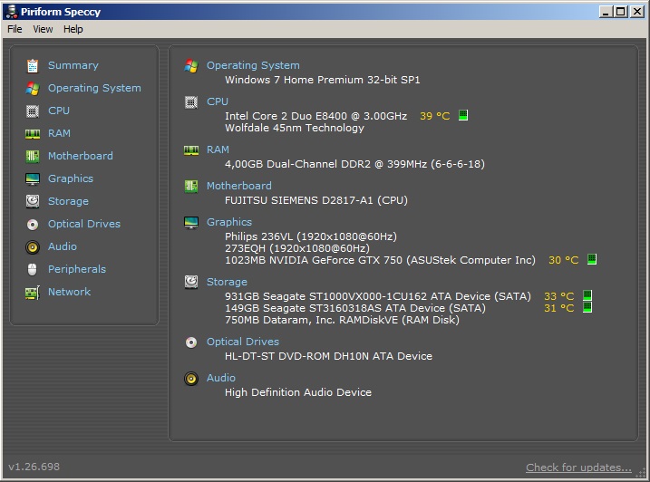Click the GPU temperature value 30 °C

564,260
